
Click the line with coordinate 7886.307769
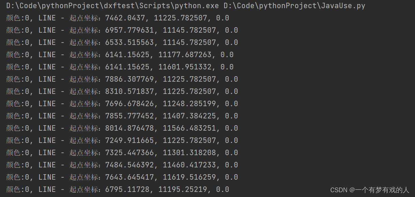click(129, 79)
